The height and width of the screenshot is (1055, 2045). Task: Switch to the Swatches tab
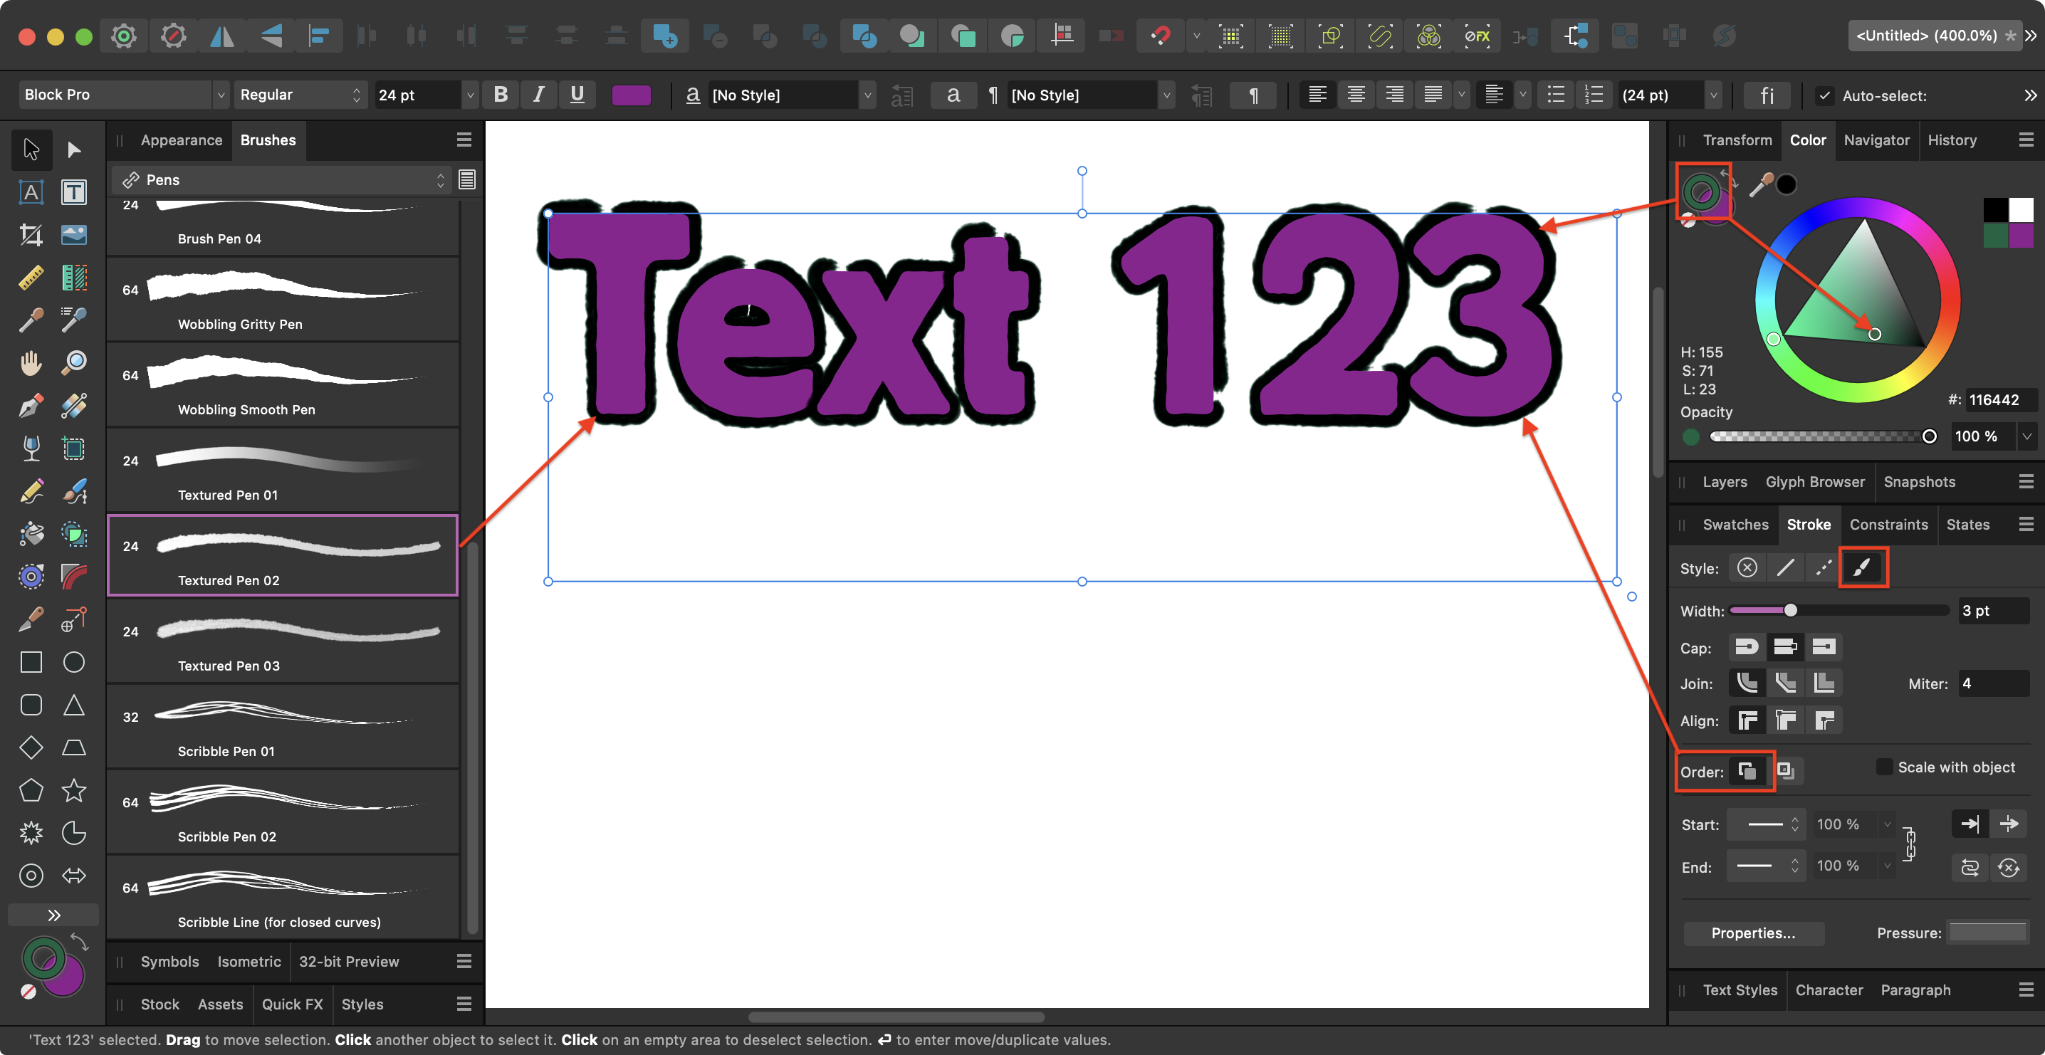coord(1735,525)
